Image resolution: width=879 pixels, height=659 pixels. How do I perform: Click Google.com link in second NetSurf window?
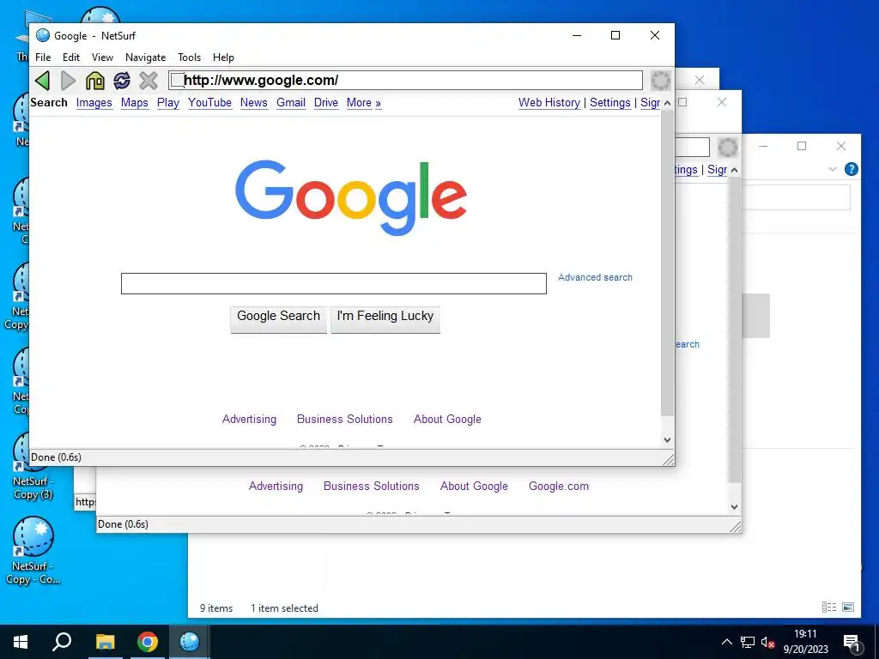click(x=559, y=487)
